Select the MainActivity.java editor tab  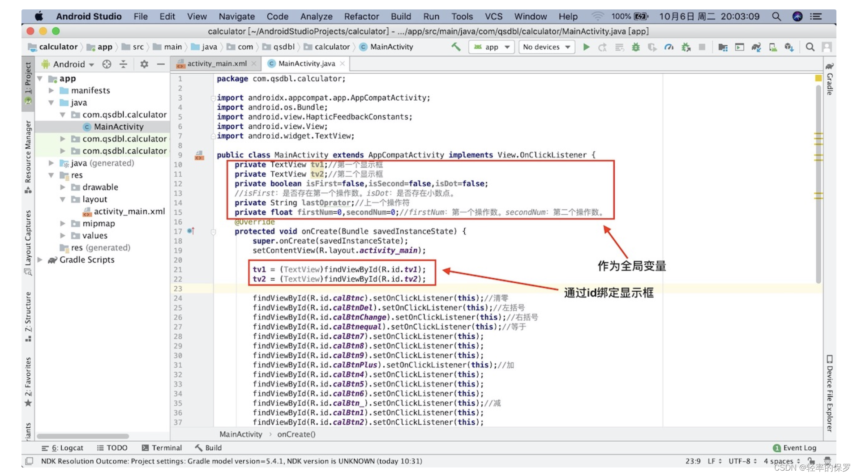[x=306, y=64]
